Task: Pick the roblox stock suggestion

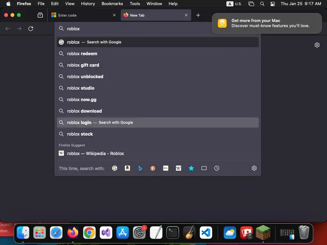Action: [x=158, y=134]
